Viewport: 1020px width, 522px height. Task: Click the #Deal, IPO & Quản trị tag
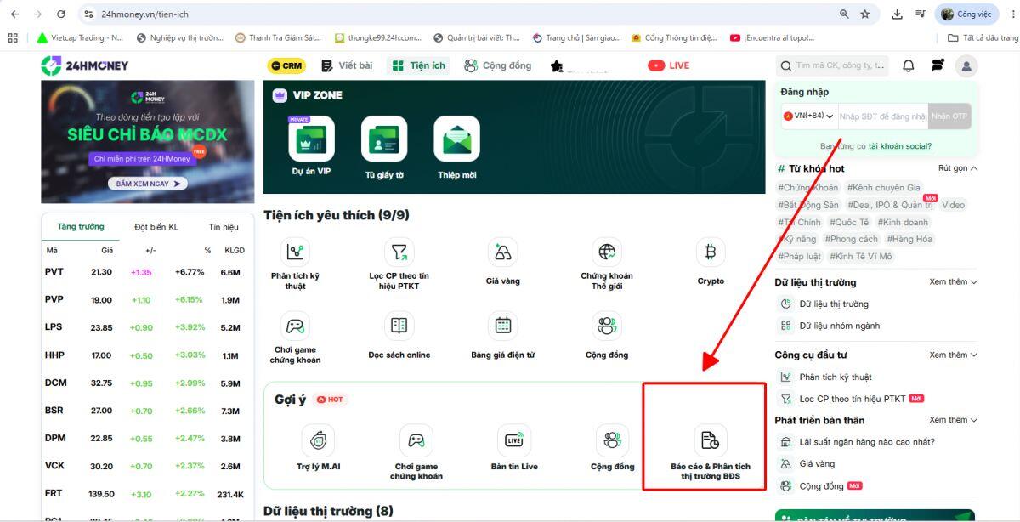point(891,205)
